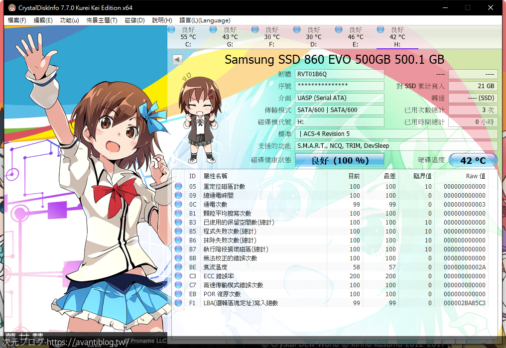Click the status icon for attribute B1

[178, 213]
